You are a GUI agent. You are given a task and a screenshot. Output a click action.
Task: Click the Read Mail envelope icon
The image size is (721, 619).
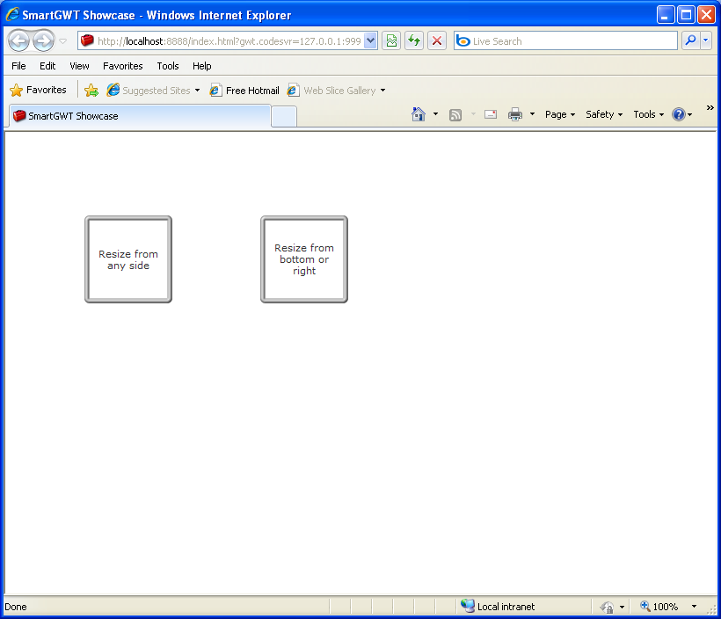pos(491,114)
